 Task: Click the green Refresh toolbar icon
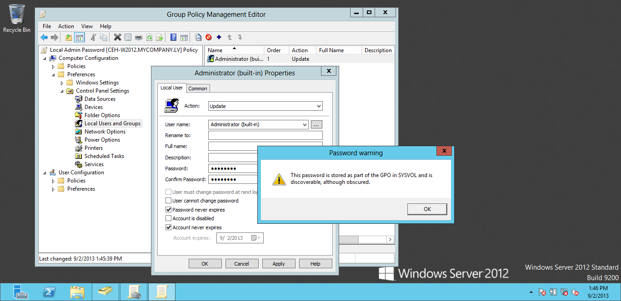pos(149,37)
